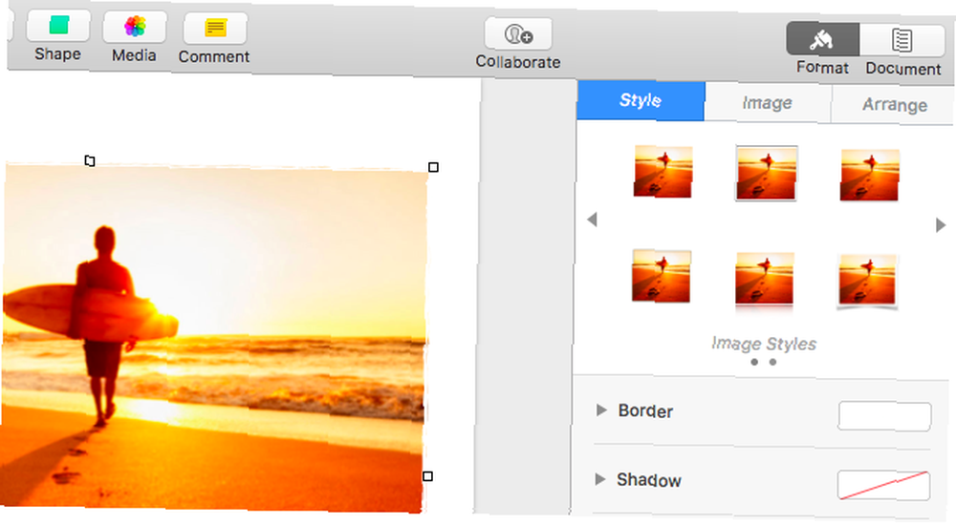
Task: Open the Document inspector
Action: [902, 41]
